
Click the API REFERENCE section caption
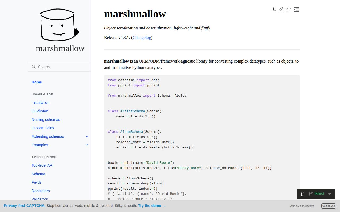(44, 157)
